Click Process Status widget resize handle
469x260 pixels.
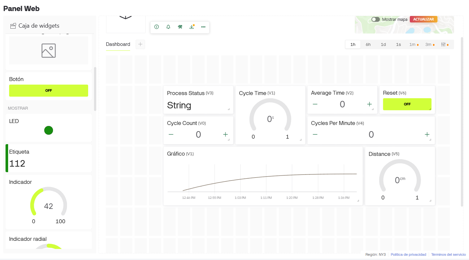coord(229,109)
